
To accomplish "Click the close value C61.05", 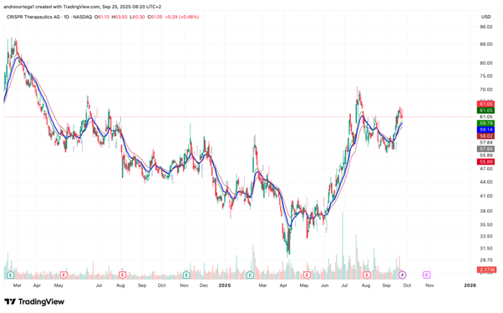I will coord(155,17).
